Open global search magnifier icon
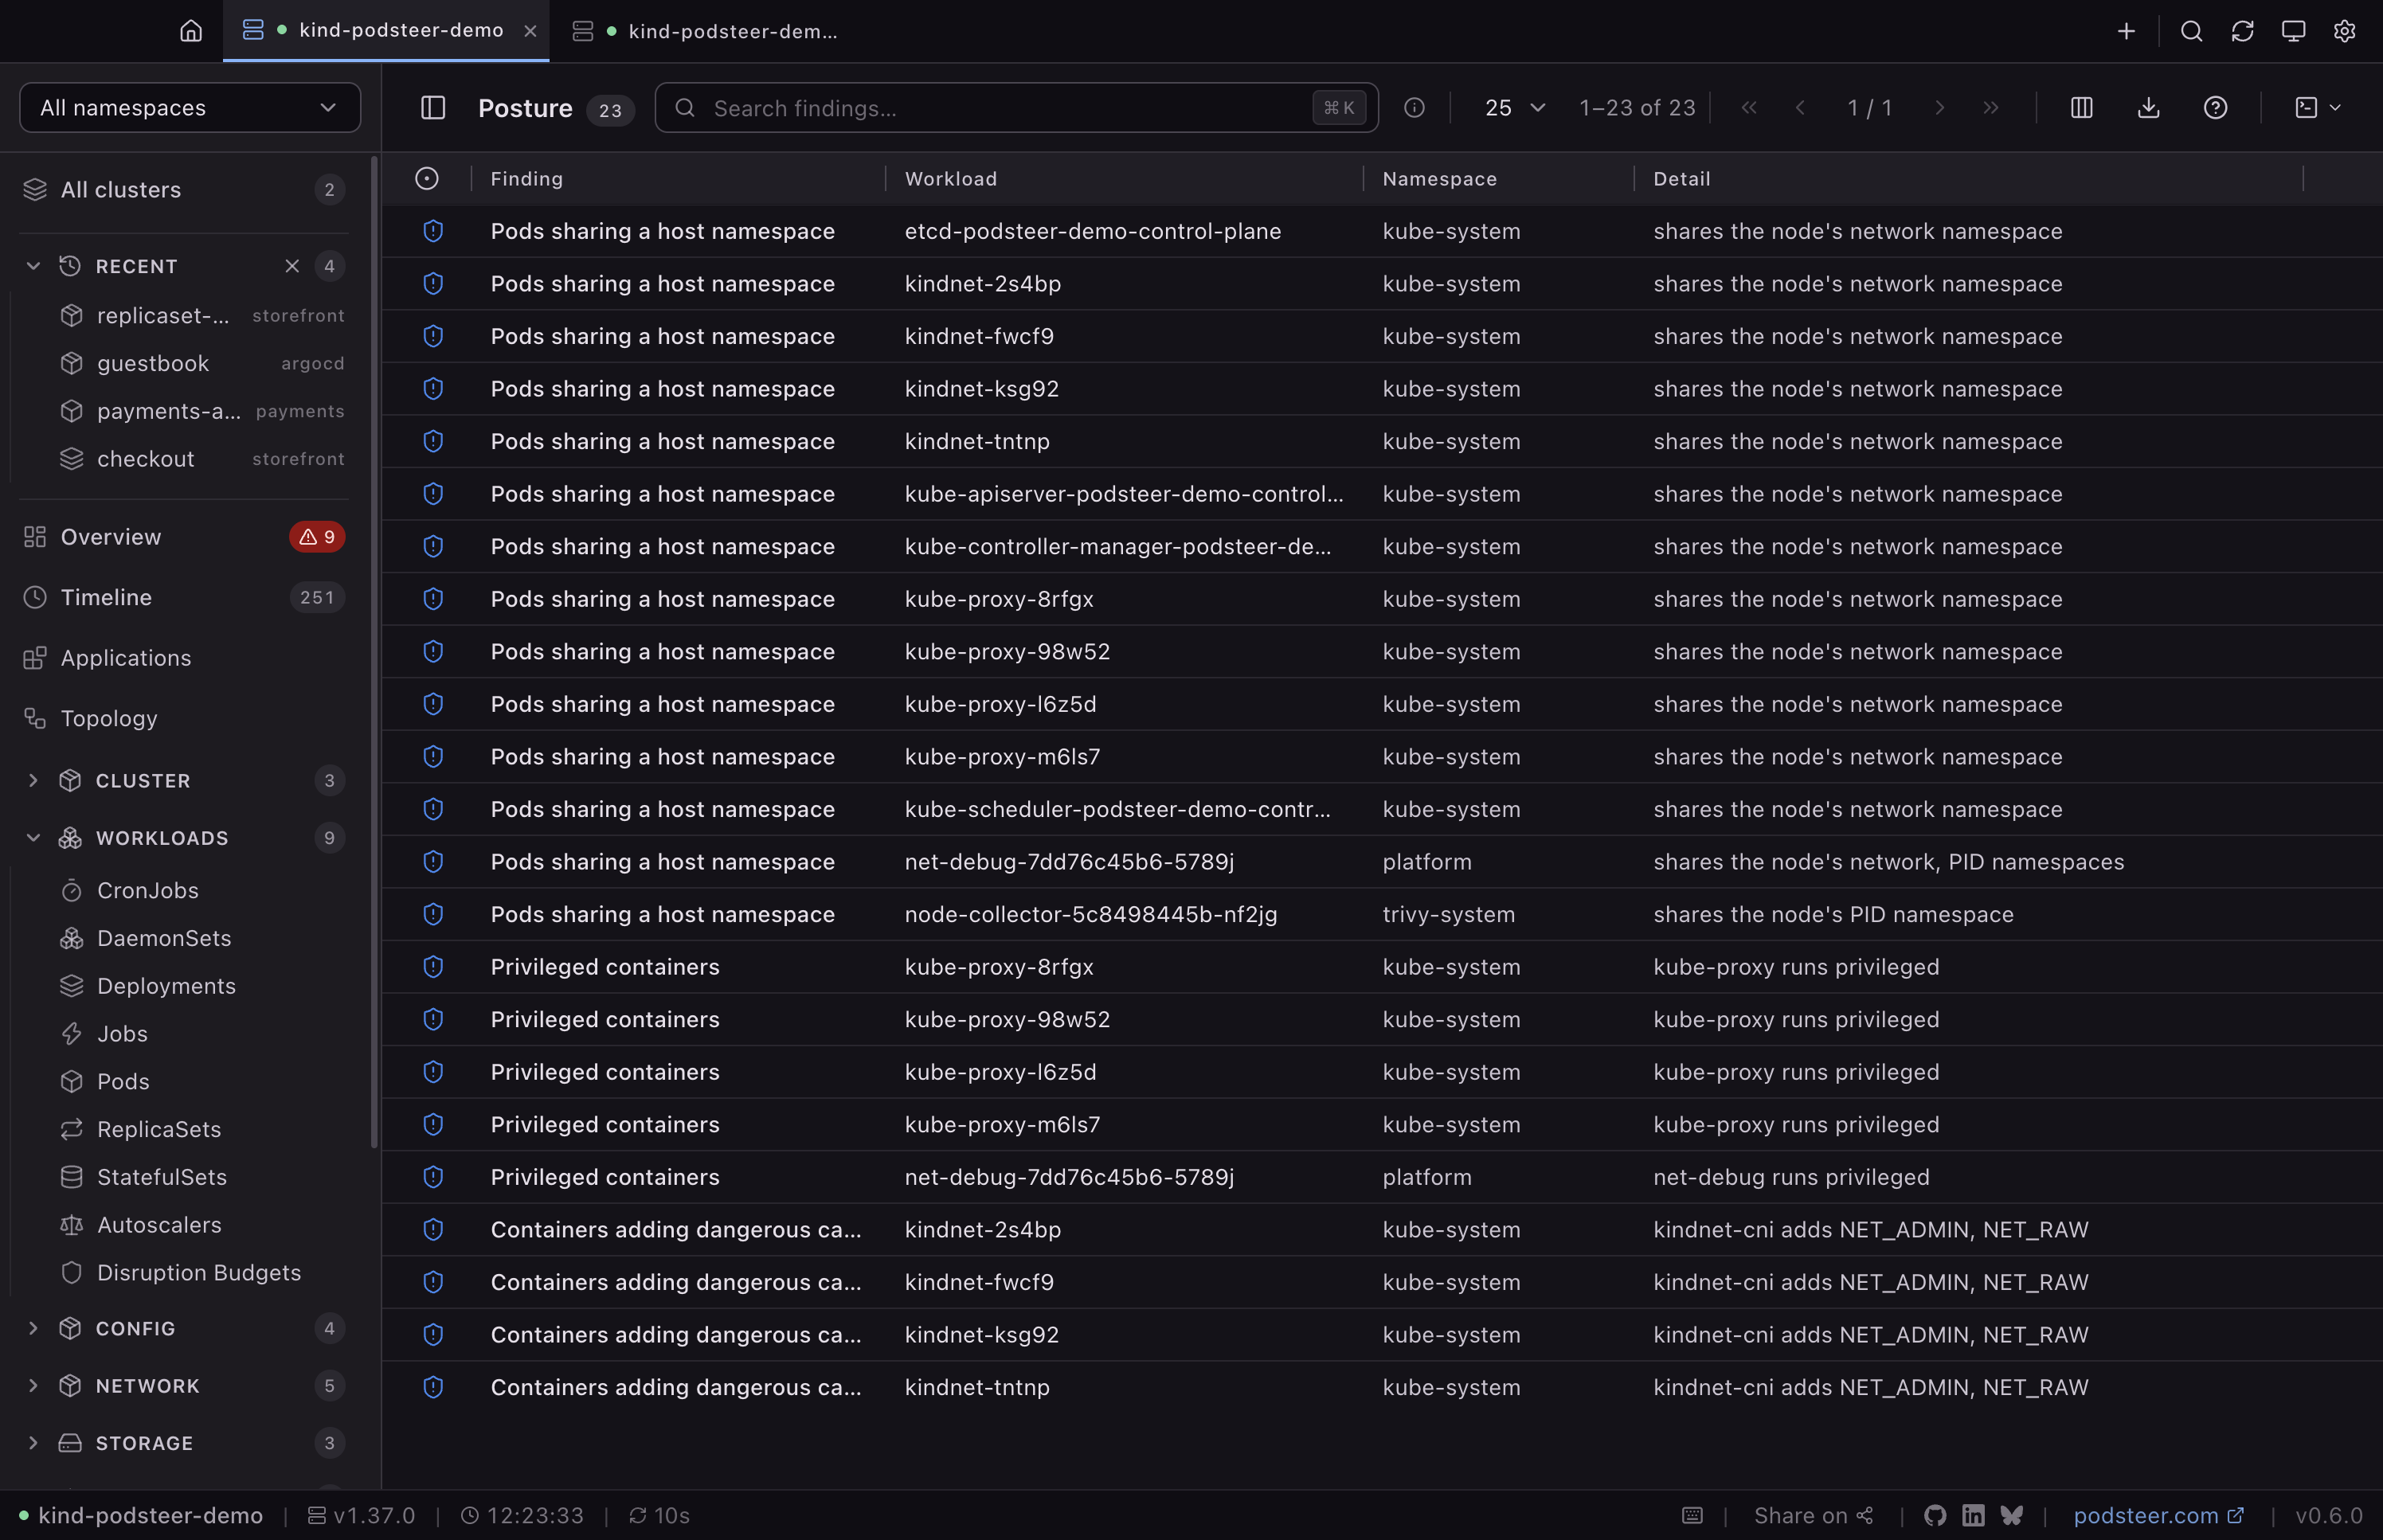The height and width of the screenshot is (1540, 2383). tap(2191, 31)
